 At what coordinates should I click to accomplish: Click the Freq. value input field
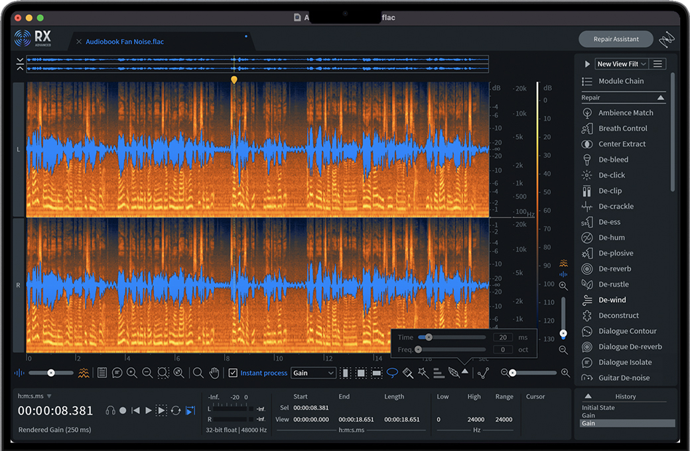tap(502, 350)
